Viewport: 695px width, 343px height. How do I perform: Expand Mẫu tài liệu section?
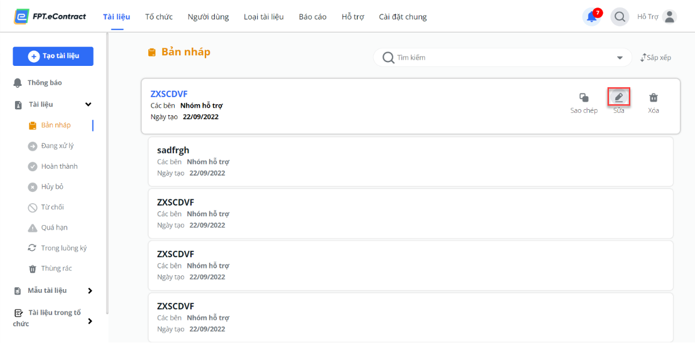90,291
